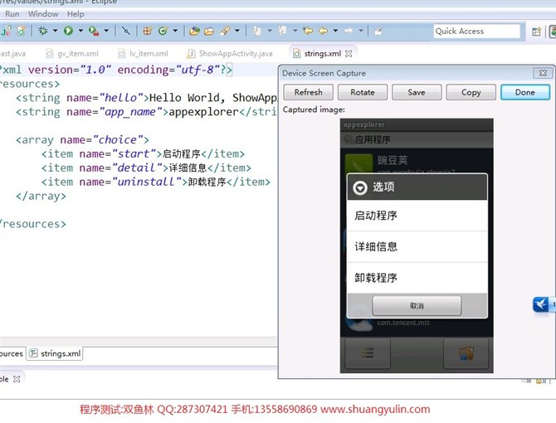Switch to the gv_item.xml editor tab
This screenshot has height=423, width=556.
[x=73, y=53]
